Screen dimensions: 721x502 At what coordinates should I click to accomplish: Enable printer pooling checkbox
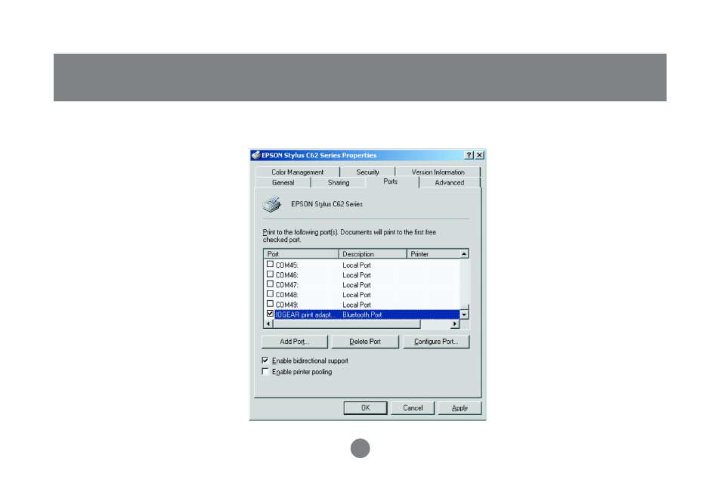[265, 371]
